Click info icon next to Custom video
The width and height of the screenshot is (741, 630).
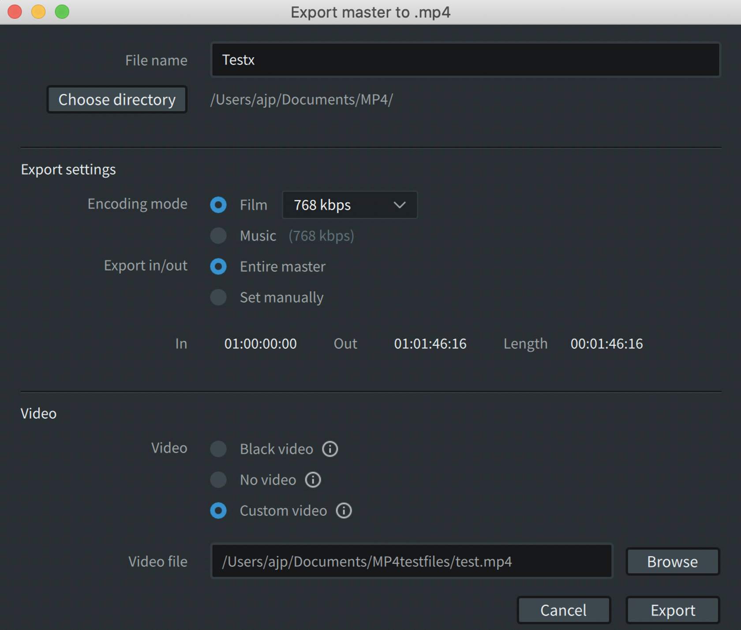click(344, 511)
